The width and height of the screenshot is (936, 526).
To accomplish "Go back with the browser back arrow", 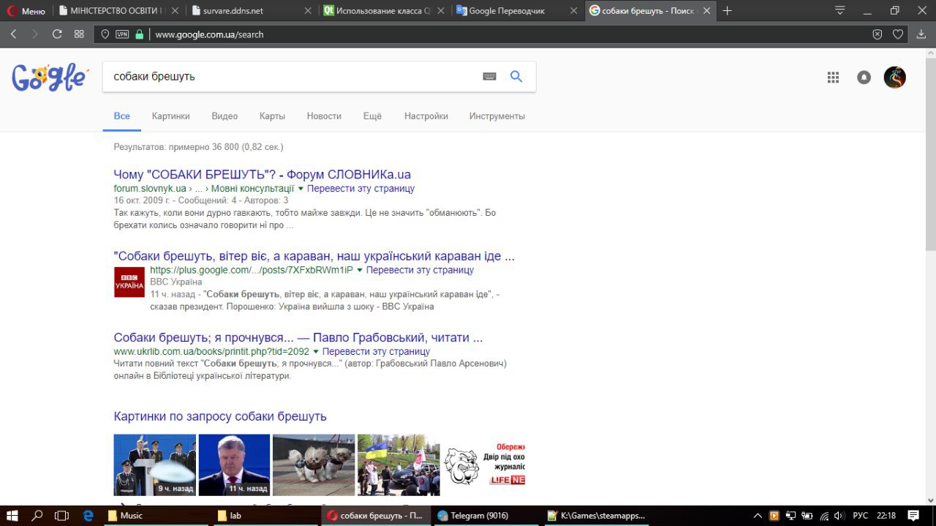I will coord(14,34).
